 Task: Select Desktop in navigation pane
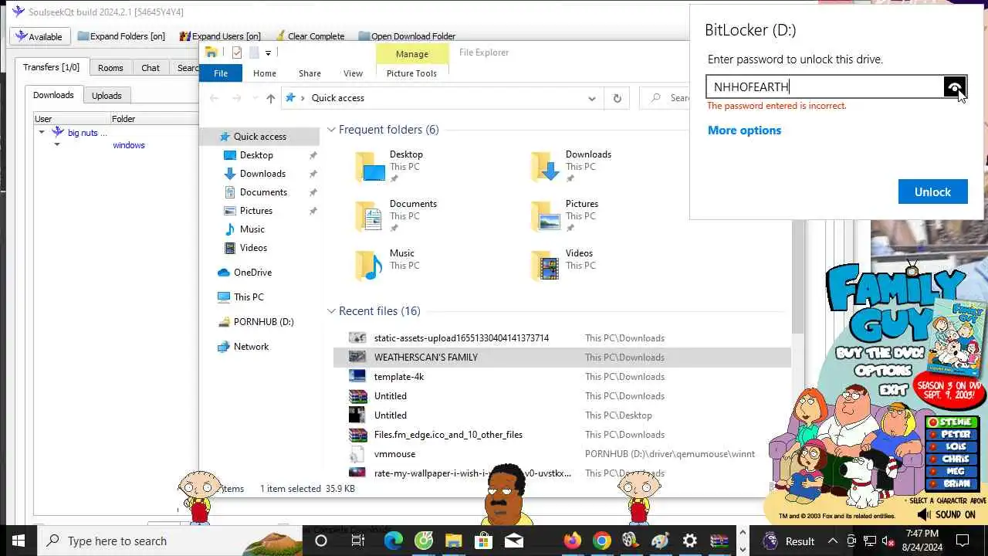pyautogui.click(x=256, y=155)
